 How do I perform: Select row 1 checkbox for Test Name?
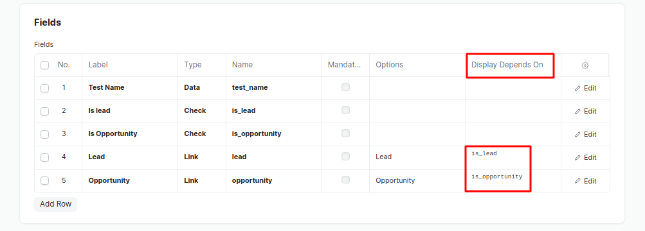(45, 88)
